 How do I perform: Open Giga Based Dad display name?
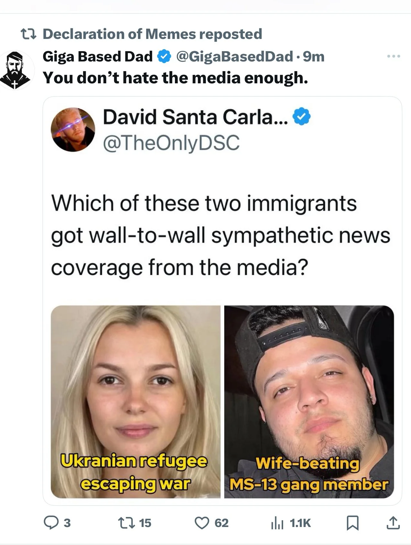98,57
